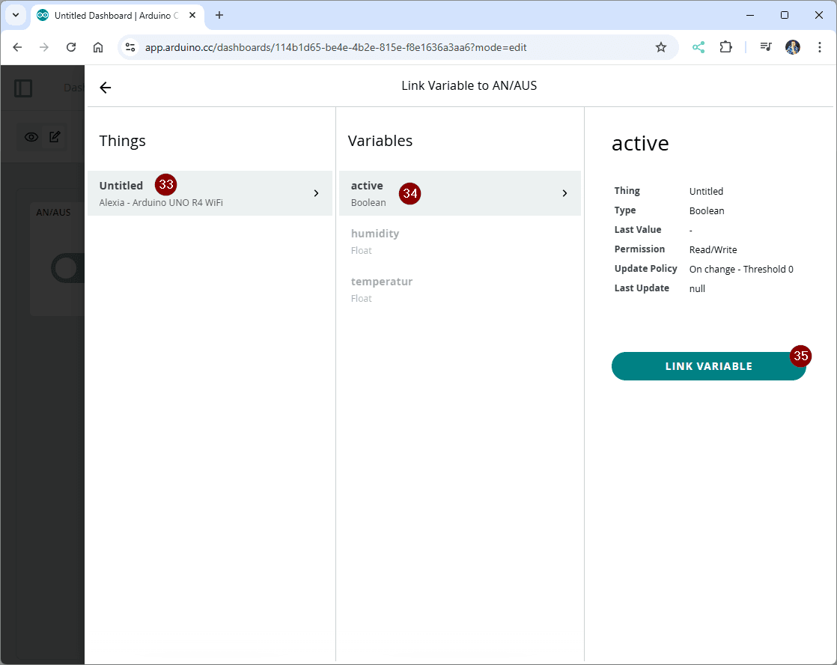Click the share icon in browser toolbar

pos(698,47)
